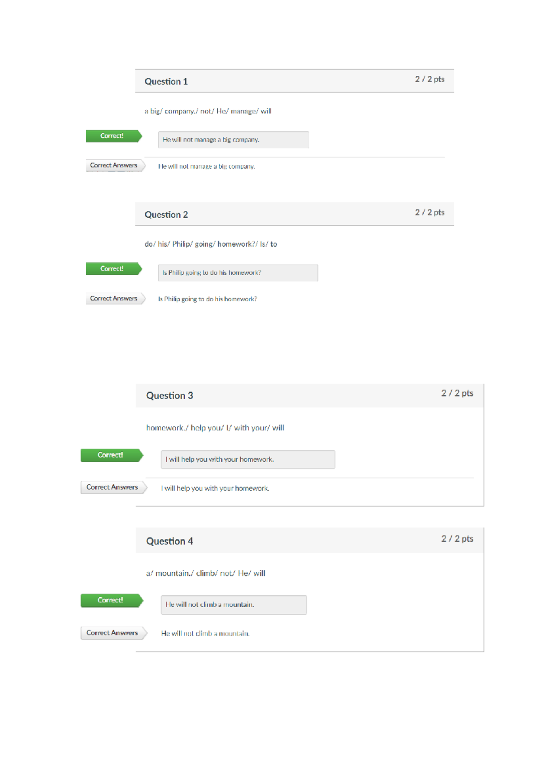Click the correct answer text "Is Philip going to do his homework?"
The image size is (542, 767).
click(207, 299)
